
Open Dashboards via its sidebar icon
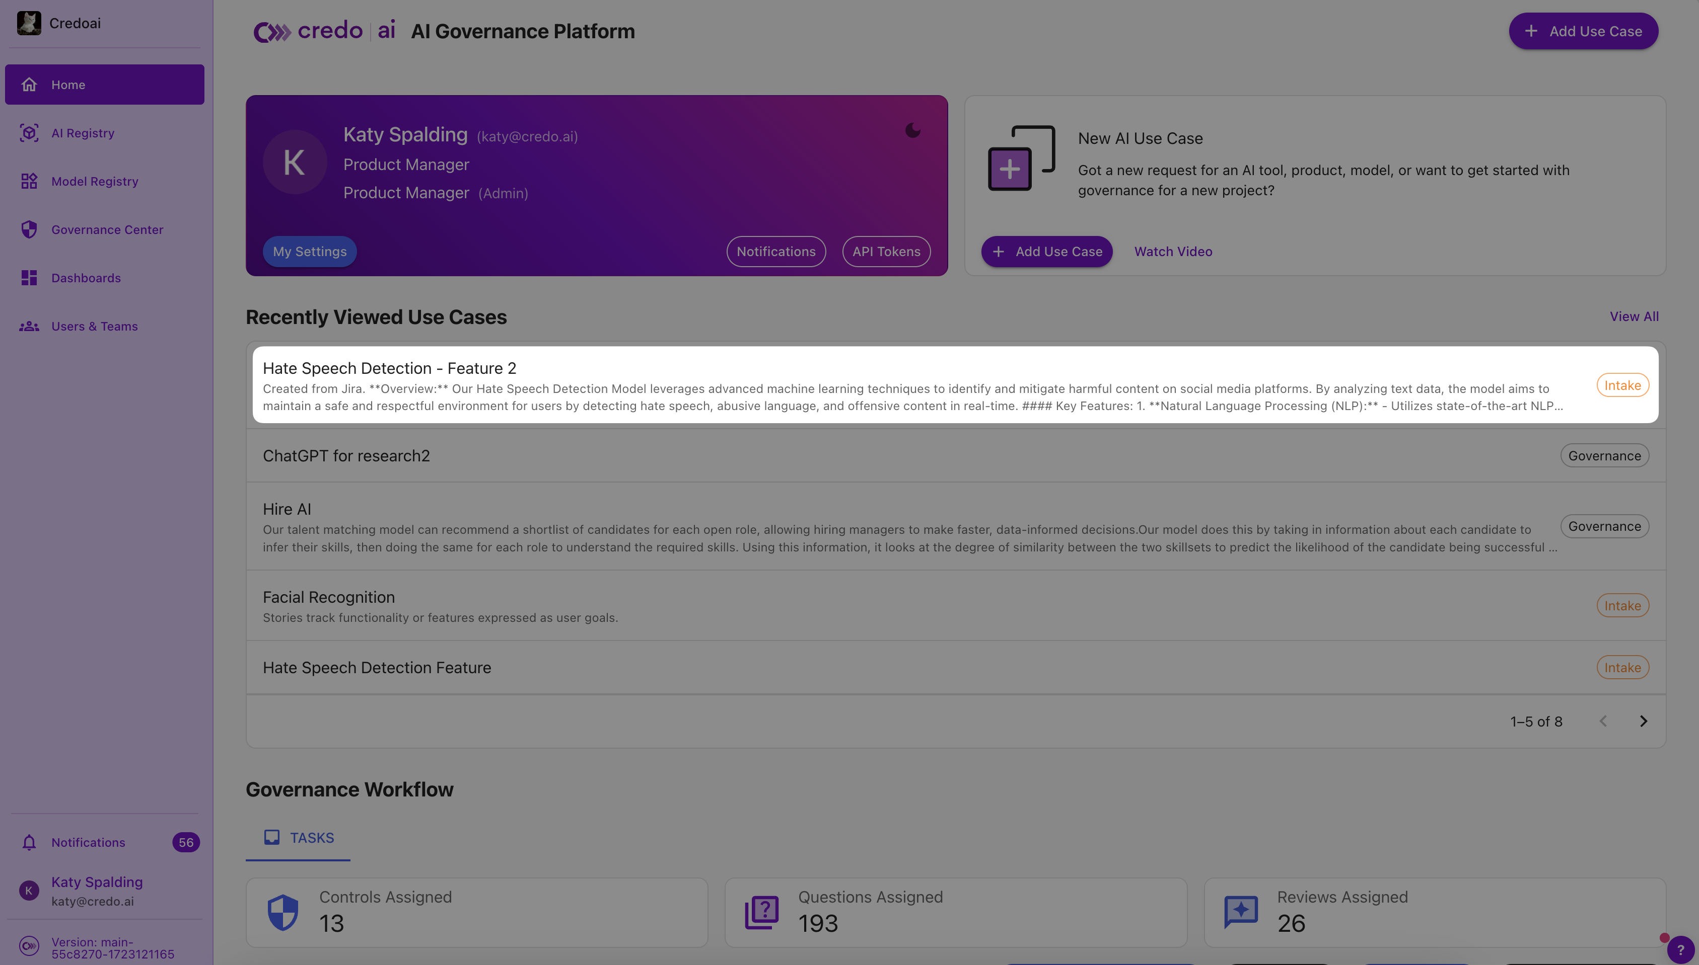pos(29,278)
